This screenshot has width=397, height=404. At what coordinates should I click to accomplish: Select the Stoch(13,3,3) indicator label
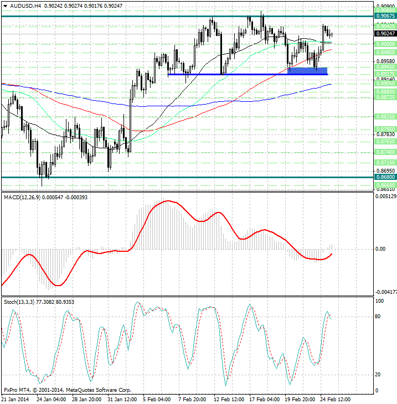tap(19, 302)
